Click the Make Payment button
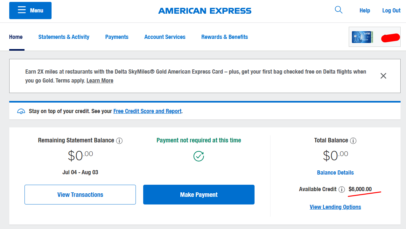The image size is (406, 229). pos(199,195)
